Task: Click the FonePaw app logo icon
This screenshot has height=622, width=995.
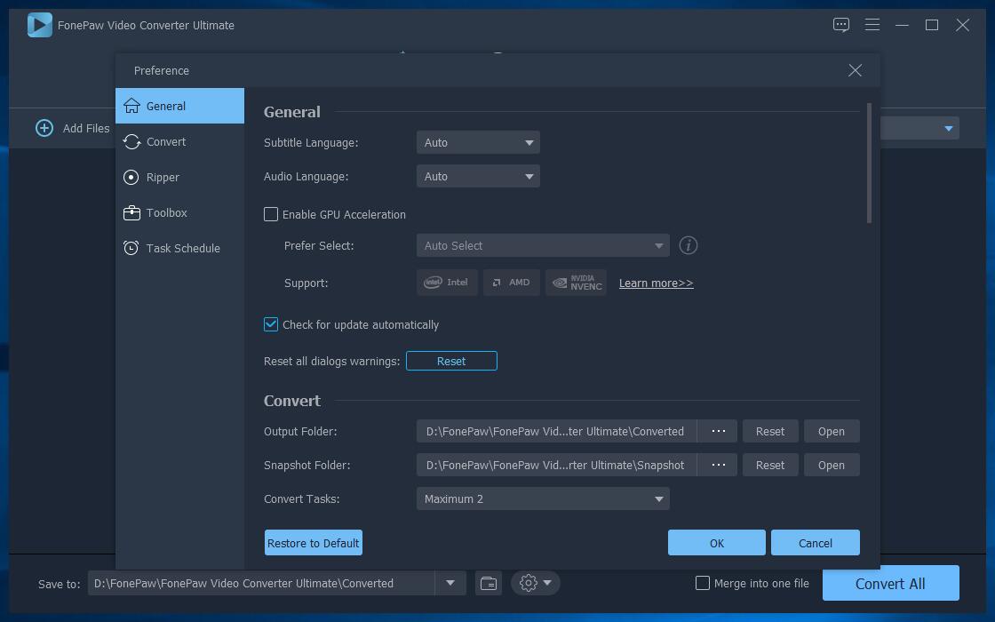Action: tap(39, 26)
